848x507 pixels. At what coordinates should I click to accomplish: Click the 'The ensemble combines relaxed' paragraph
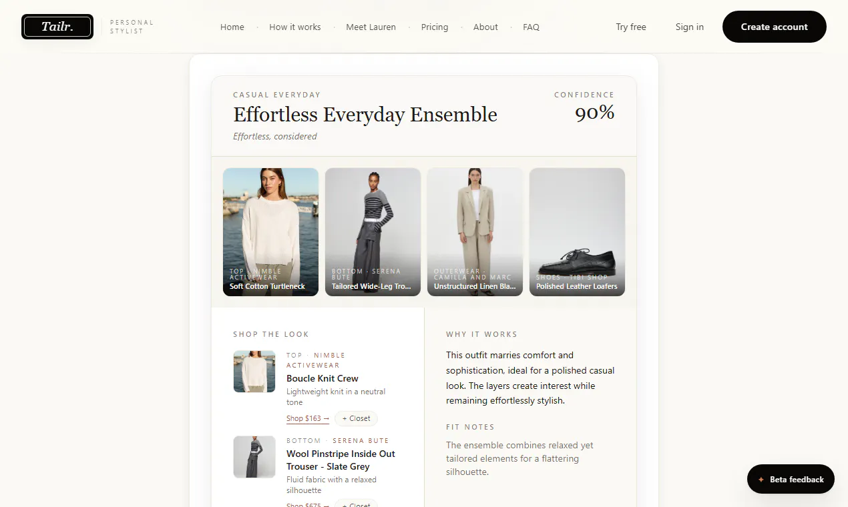pos(519,458)
